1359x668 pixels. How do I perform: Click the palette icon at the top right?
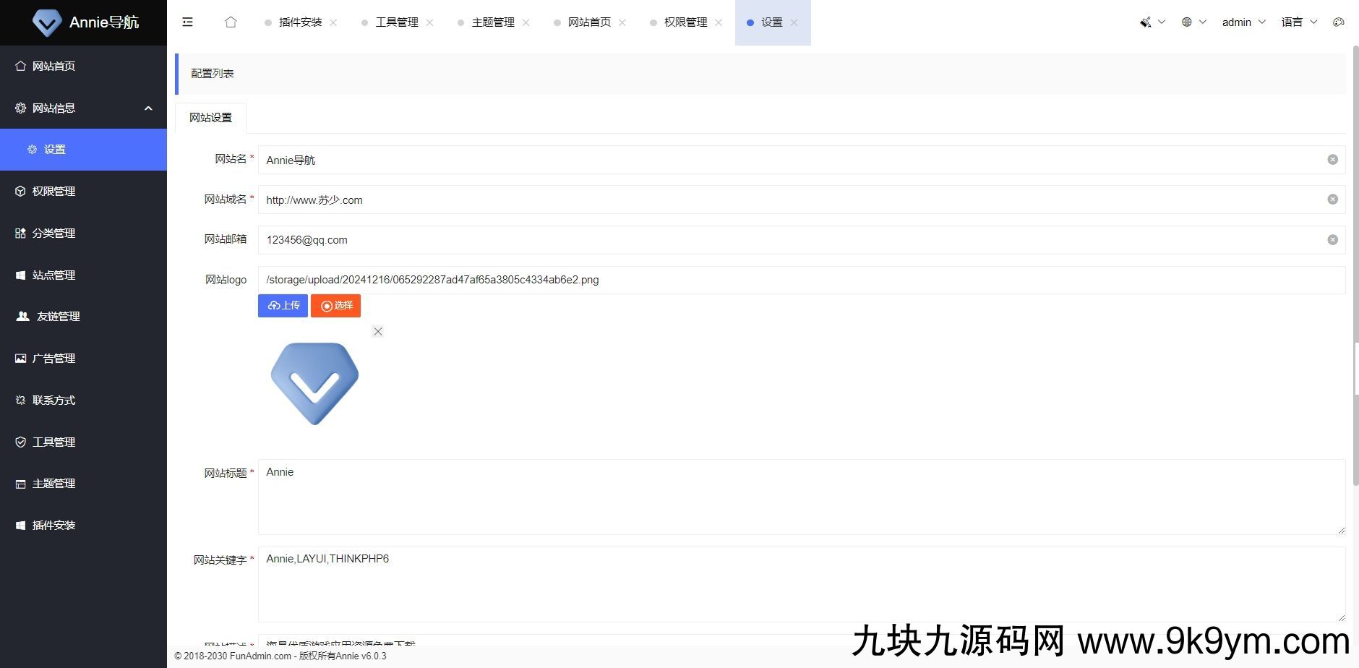point(1339,22)
